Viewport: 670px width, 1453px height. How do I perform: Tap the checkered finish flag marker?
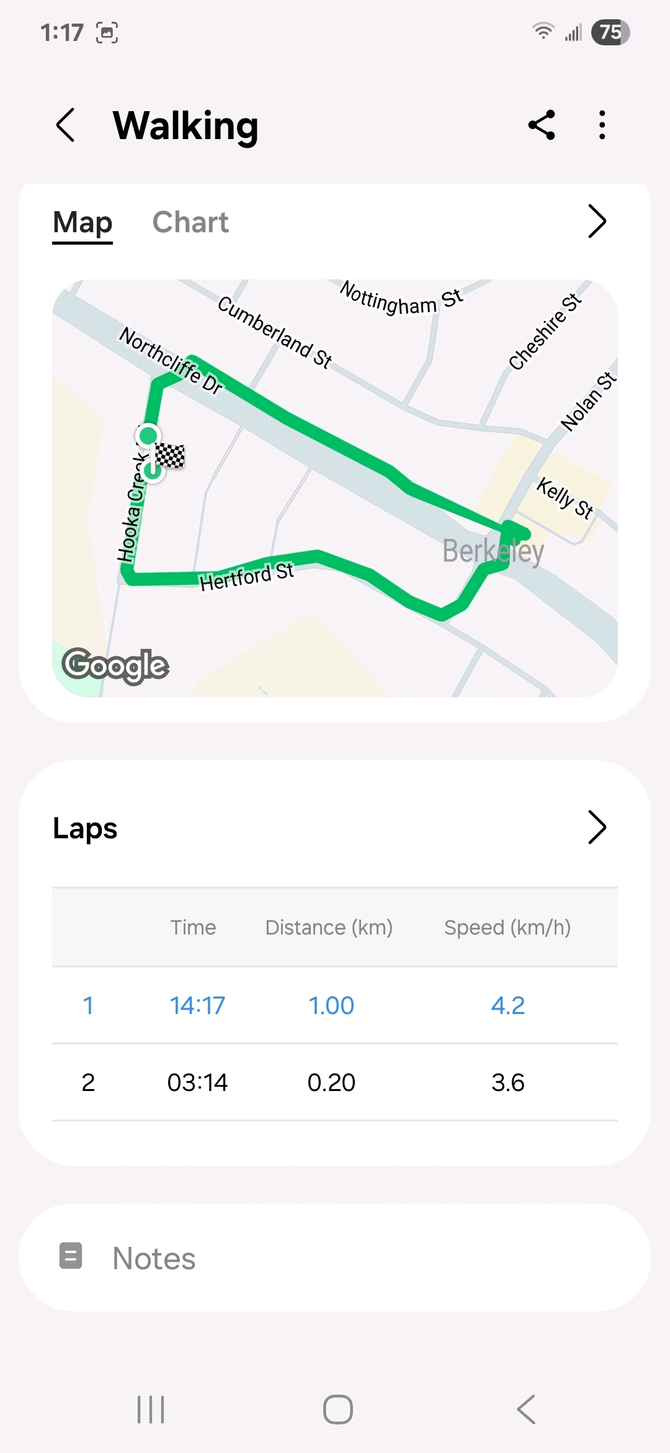click(x=169, y=456)
